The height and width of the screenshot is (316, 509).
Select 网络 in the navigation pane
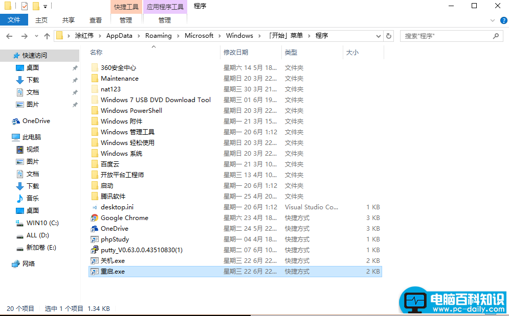click(24, 264)
